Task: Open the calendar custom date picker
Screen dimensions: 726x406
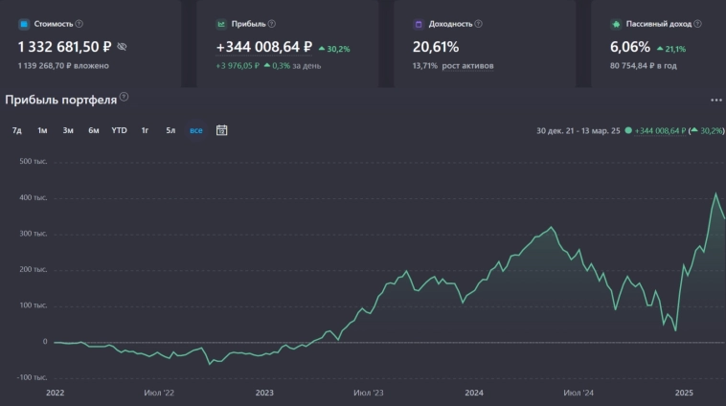Action: tap(221, 130)
